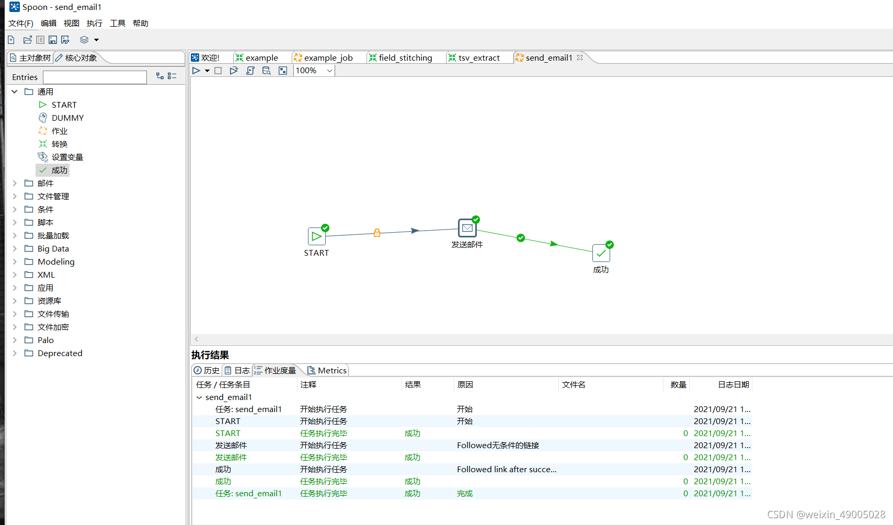This screenshot has height=525, width=893.
Task: Open the 历史 results tab
Action: coord(207,370)
